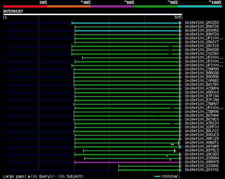Open the UniRef100_Q9XIC6 hit label
The height and width of the screenshot is (179, 225).
pos(202,46)
